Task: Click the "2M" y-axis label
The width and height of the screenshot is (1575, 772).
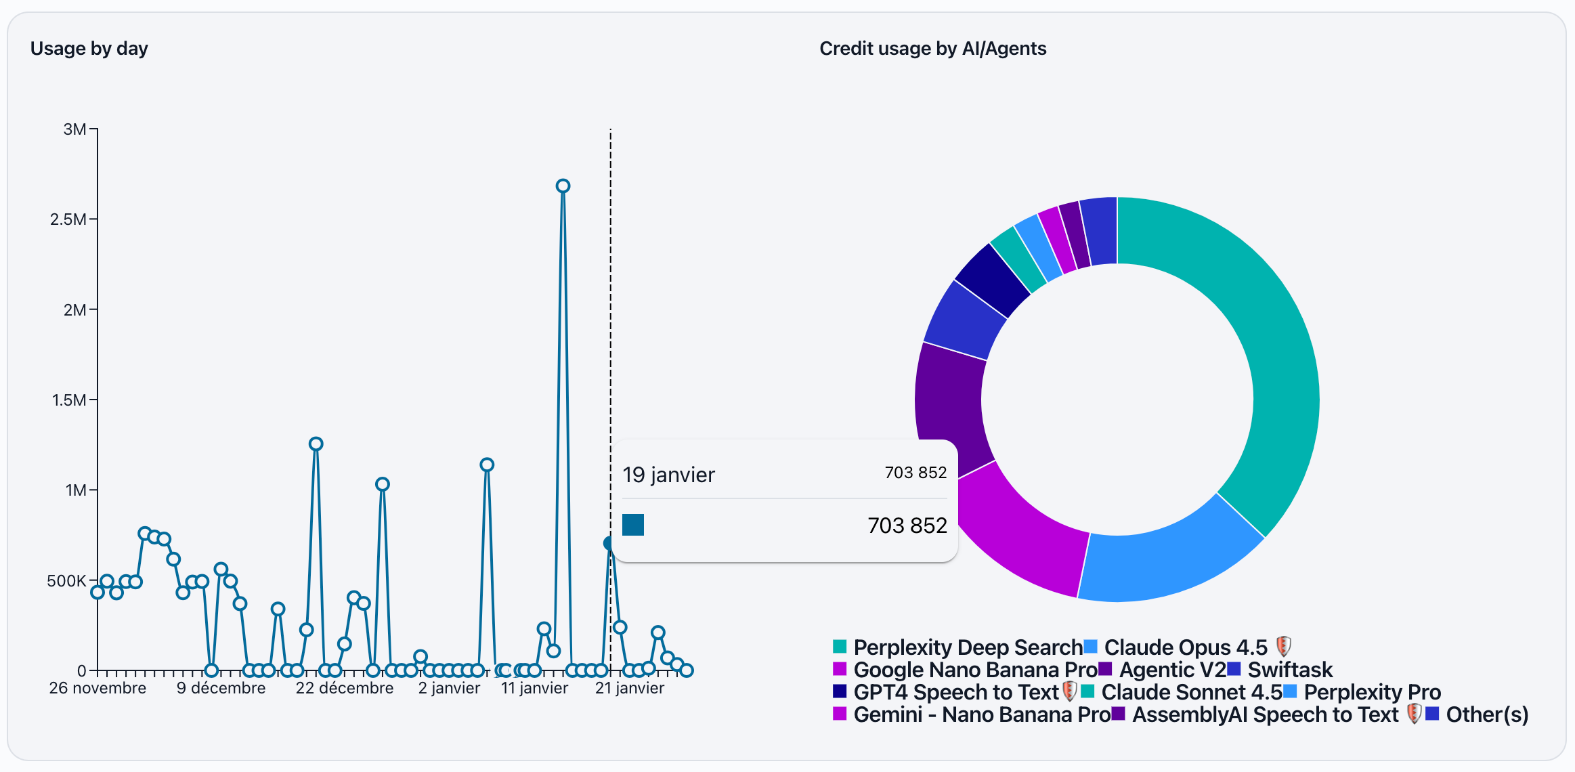Action: [74, 310]
